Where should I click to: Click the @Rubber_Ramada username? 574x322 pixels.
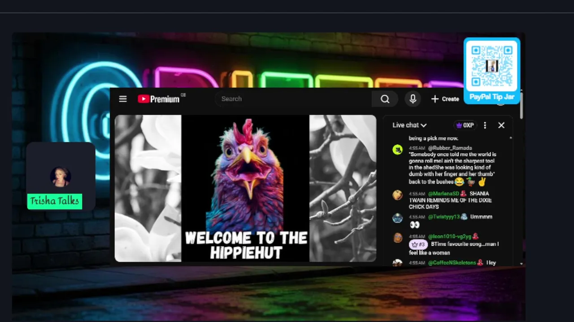tap(450, 148)
